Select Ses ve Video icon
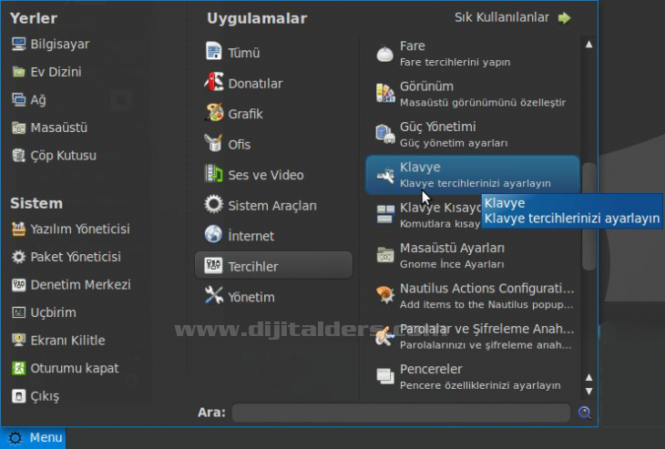Screen dimensions: 665x449 tap(213, 174)
